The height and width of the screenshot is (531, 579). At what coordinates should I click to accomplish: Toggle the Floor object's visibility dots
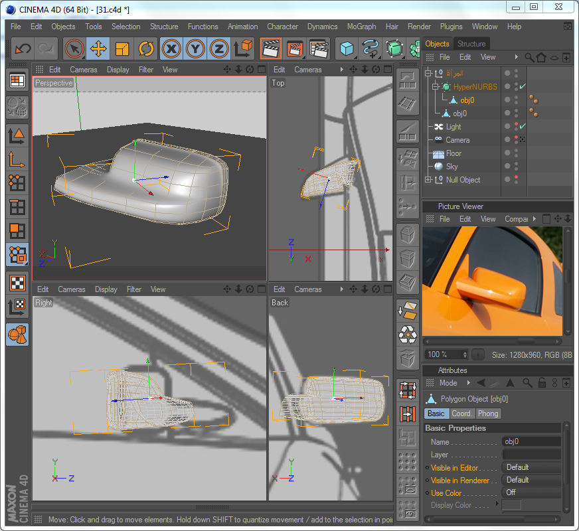click(x=516, y=153)
